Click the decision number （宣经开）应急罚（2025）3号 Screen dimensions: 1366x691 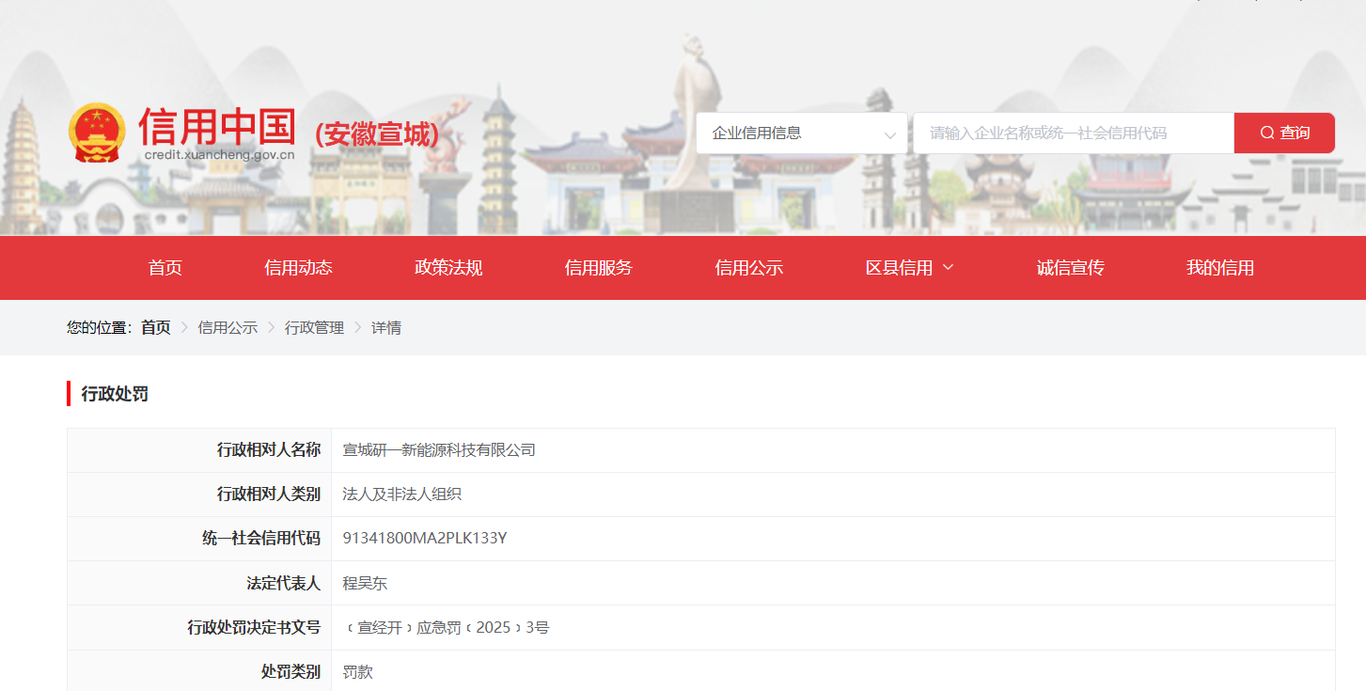click(x=446, y=627)
